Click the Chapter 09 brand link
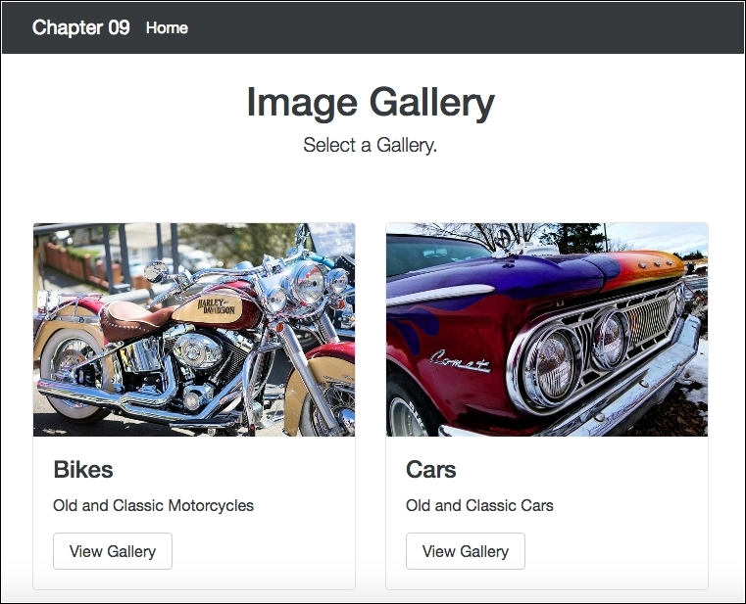Viewport: 746px width, 604px height. 80,27
